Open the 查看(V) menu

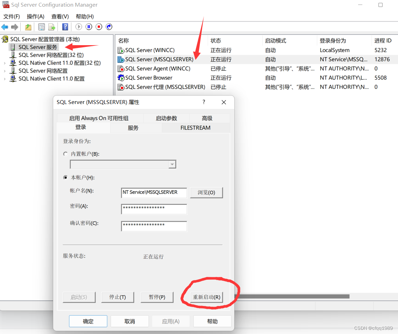(x=60, y=16)
